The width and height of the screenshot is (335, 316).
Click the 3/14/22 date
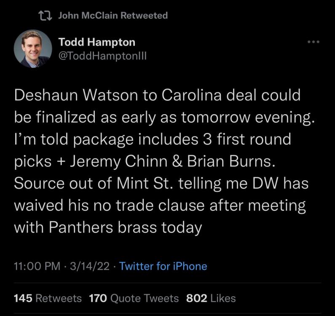(x=91, y=266)
